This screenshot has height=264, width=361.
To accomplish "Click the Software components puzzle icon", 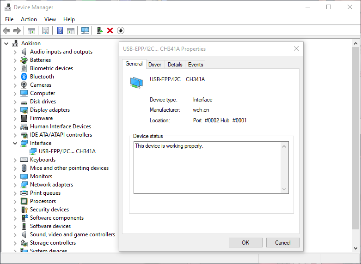I will [24, 218].
